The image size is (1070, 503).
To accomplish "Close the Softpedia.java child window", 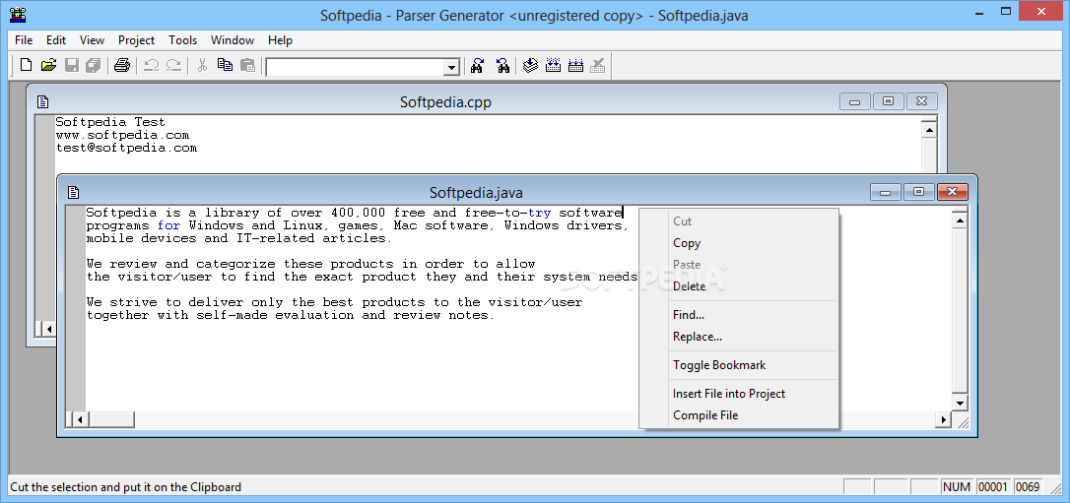I will [953, 192].
